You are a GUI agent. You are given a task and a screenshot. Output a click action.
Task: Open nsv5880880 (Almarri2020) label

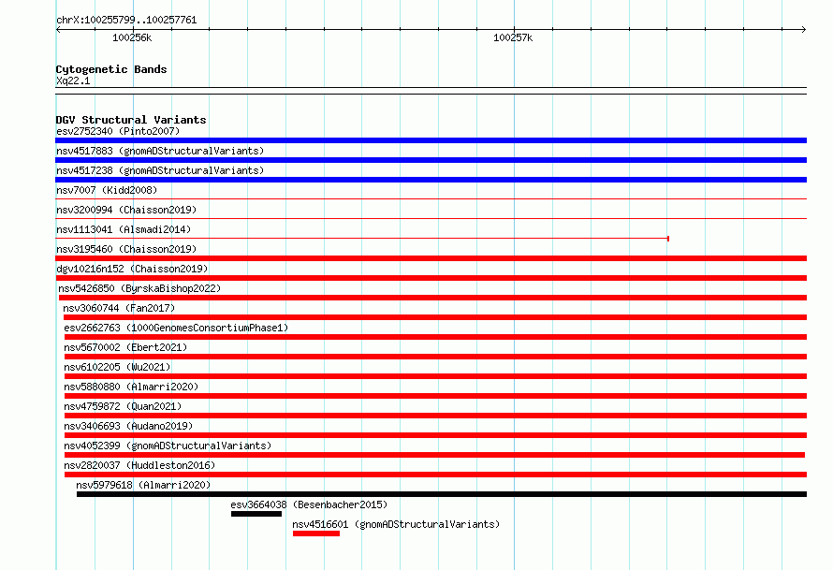(131, 387)
